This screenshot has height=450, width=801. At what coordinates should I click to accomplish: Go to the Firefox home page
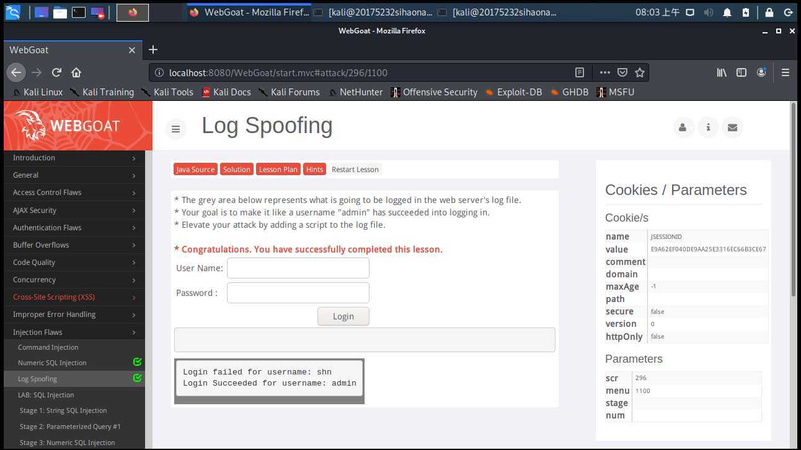coord(76,72)
